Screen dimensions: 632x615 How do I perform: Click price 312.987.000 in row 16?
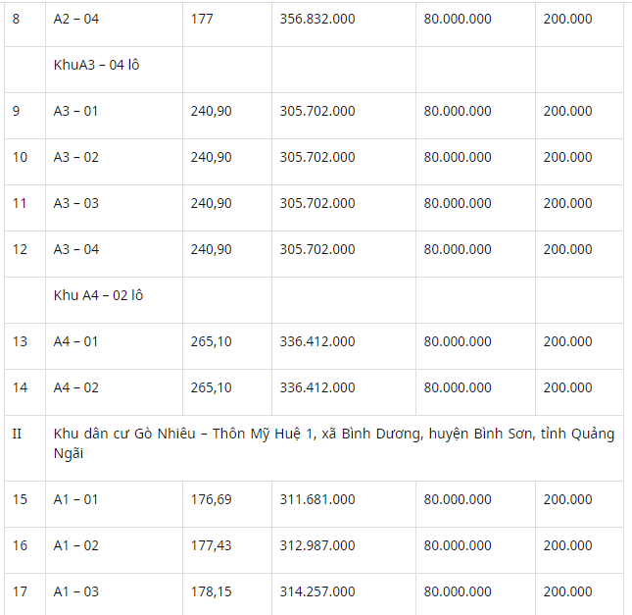[317, 545]
